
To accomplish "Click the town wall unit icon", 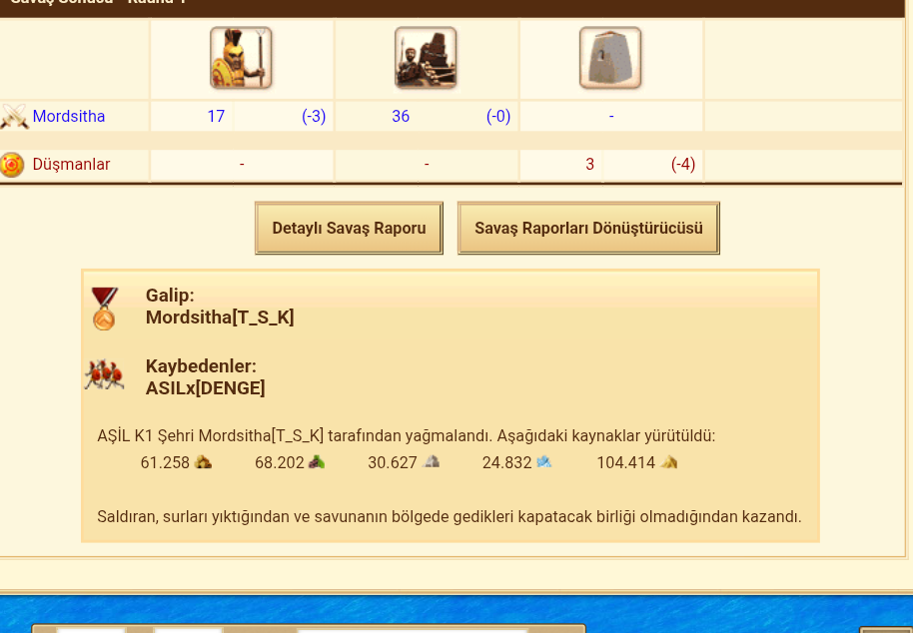I will click(610, 58).
